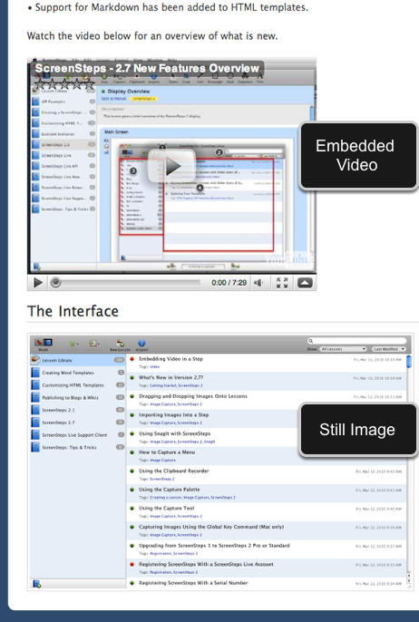Click the lesson count badge beside Lesson Library
This screenshot has width=419, height=622.
click(x=119, y=360)
